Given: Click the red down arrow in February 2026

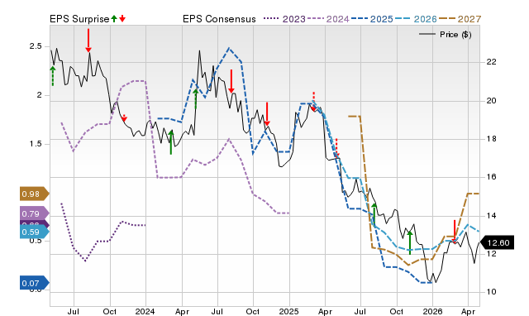Looking at the screenshot, I should coord(455,232).
